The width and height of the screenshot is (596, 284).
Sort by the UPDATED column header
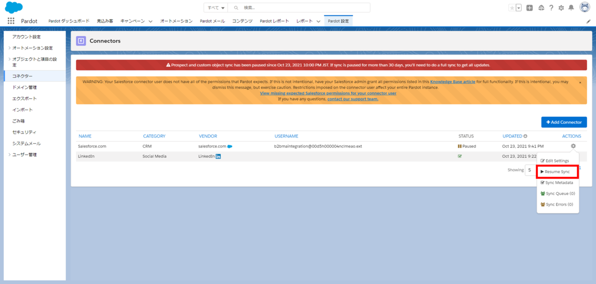pos(512,136)
